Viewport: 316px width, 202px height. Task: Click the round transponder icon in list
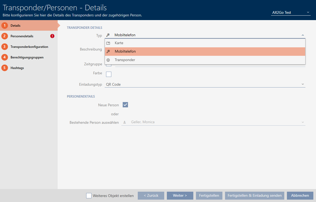click(x=108, y=60)
